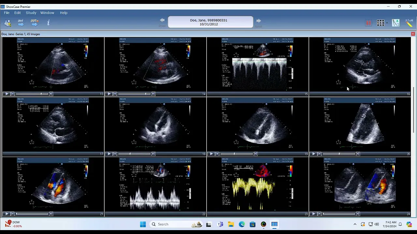Image resolution: width=417 pixels, height=234 pixels.
Task: Select the measurement and annotation tool
Action: (395, 23)
